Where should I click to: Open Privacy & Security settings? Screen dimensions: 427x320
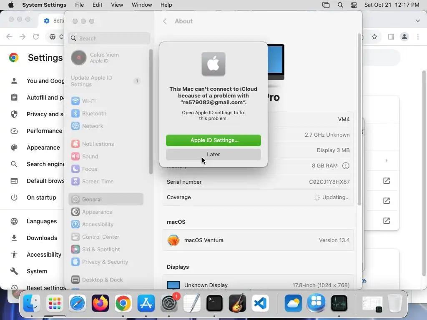[106, 262]
